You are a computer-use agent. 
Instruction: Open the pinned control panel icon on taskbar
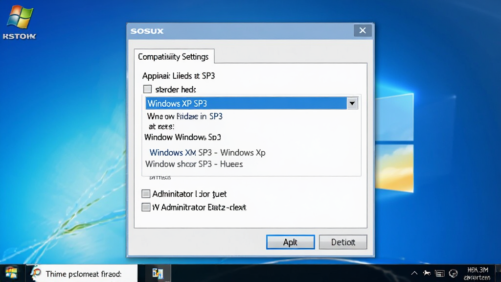(x=158, y=273)
